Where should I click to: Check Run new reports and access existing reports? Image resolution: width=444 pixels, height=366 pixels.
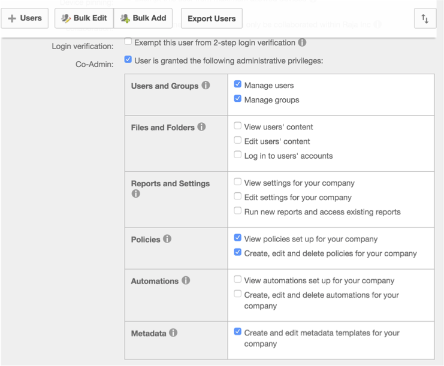point(238,211)
